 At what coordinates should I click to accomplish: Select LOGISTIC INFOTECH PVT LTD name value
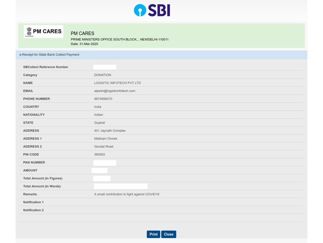pyautogui.click(x=117, y=83)
